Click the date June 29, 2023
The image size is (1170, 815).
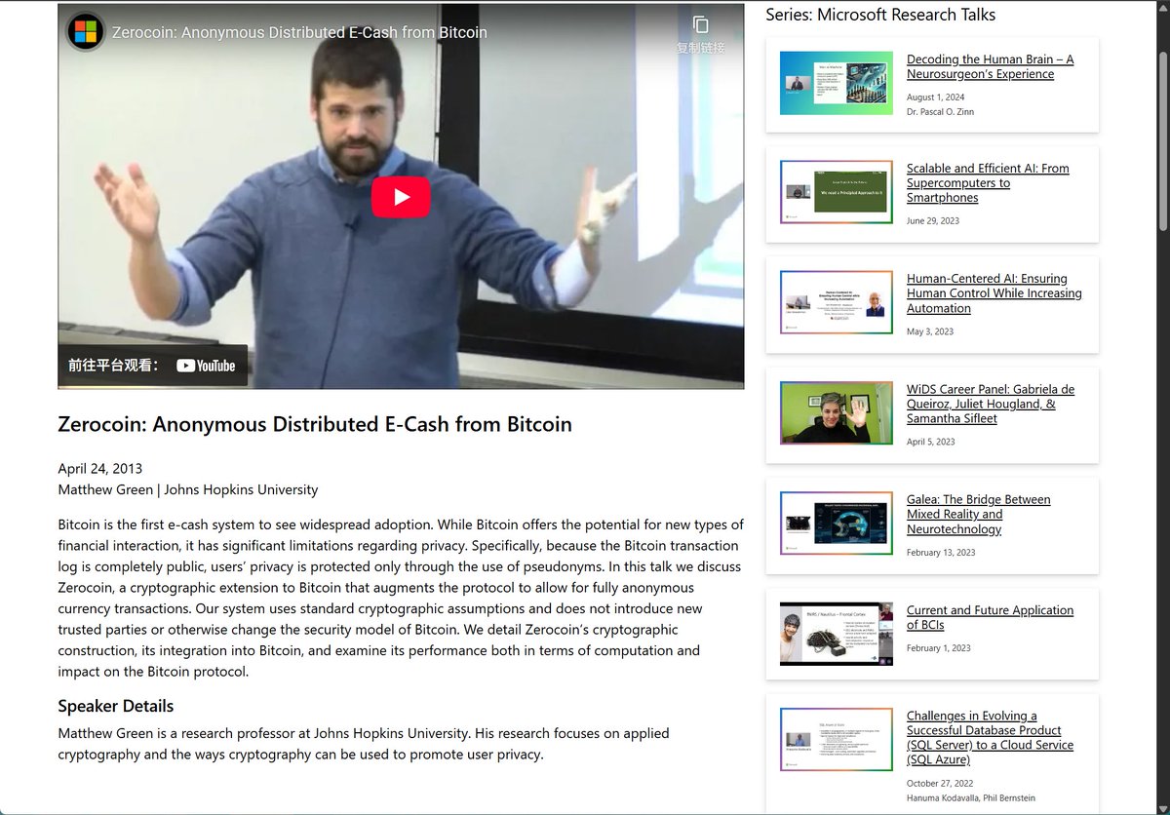tap(933, 220)
